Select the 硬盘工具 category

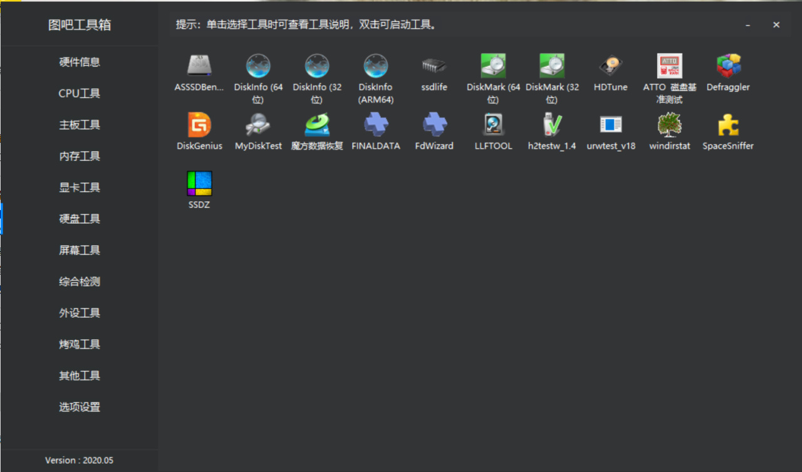pyautogui.click(x=80, y=219)
